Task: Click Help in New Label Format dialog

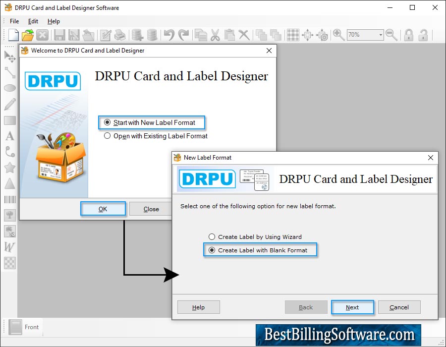Action: click(199, 307)
